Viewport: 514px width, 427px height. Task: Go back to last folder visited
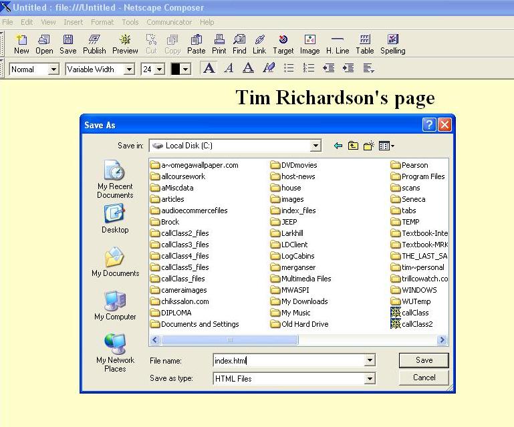point(338,146)
